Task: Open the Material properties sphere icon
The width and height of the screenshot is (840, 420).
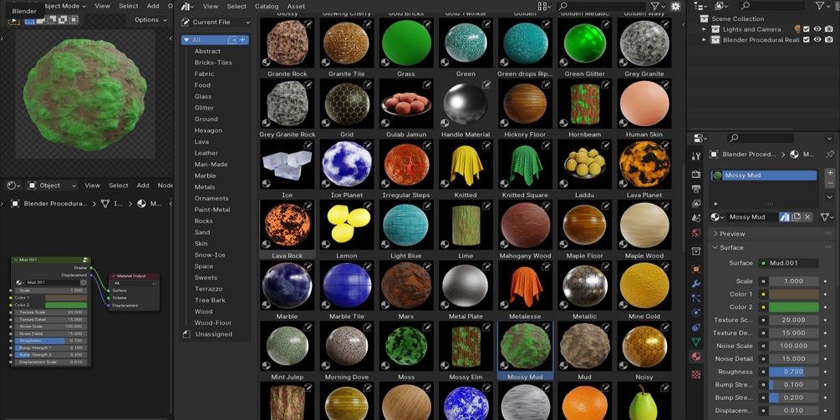Action: point(696,357)
